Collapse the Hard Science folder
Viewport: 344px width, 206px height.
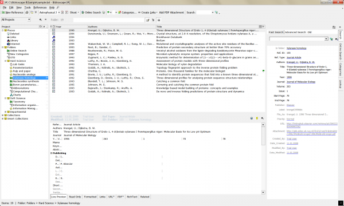[6, 61]
